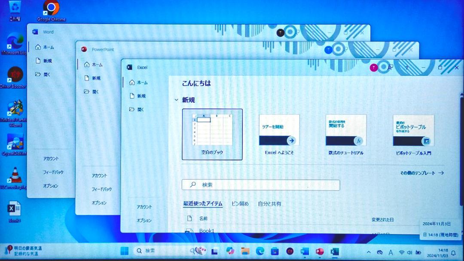Click the 検索 search box in Excel
464x261 pixels.
[x=261, y=185]
